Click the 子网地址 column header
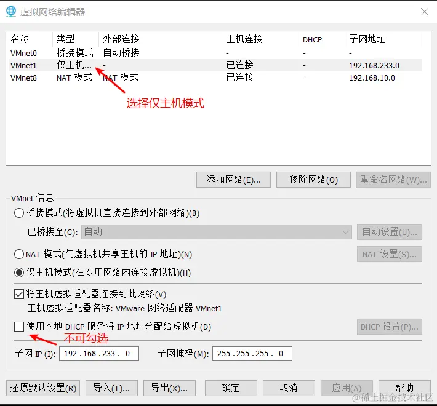This screenshot has width=437, height=406. point(383,39)
